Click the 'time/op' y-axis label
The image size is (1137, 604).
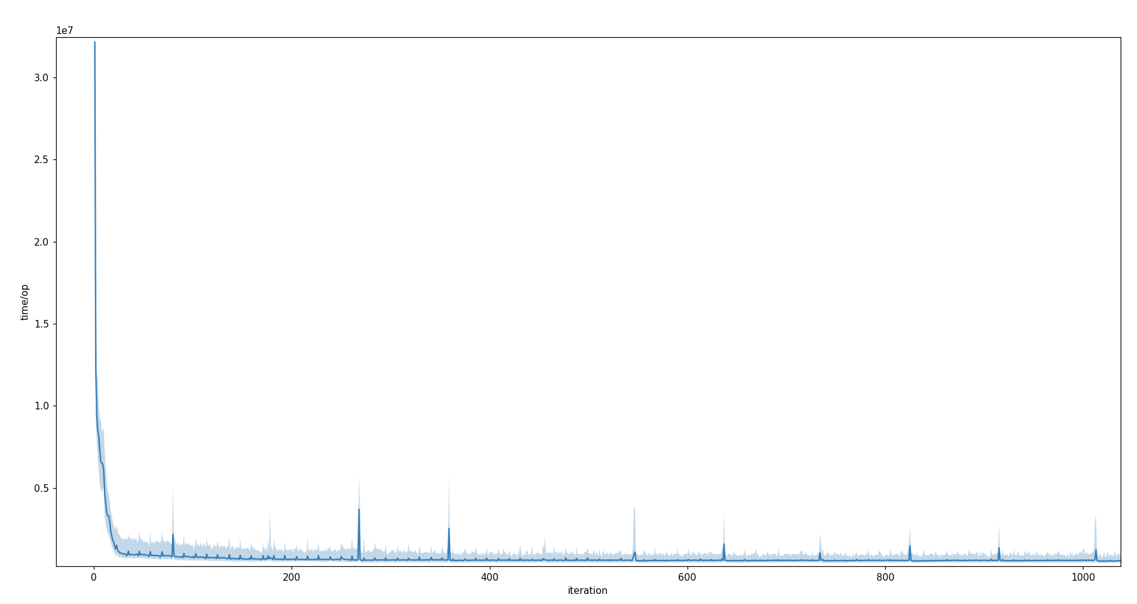[x=25, y=302]
